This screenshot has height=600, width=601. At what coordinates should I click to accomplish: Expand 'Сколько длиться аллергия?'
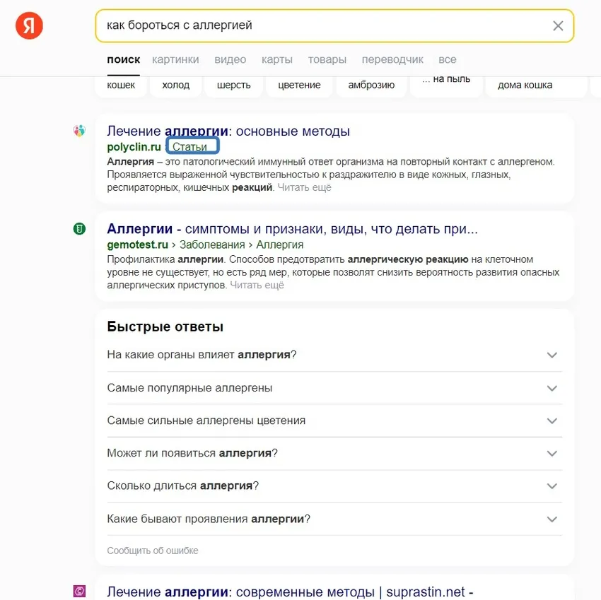552,486
